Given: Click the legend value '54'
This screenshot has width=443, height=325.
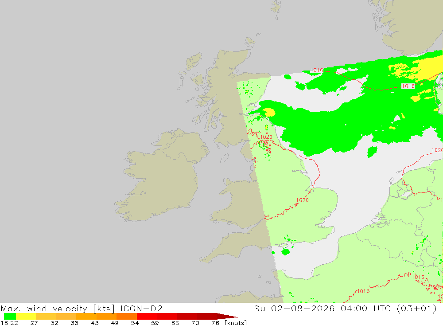Looking at the screenshot, I should (135, 323).
